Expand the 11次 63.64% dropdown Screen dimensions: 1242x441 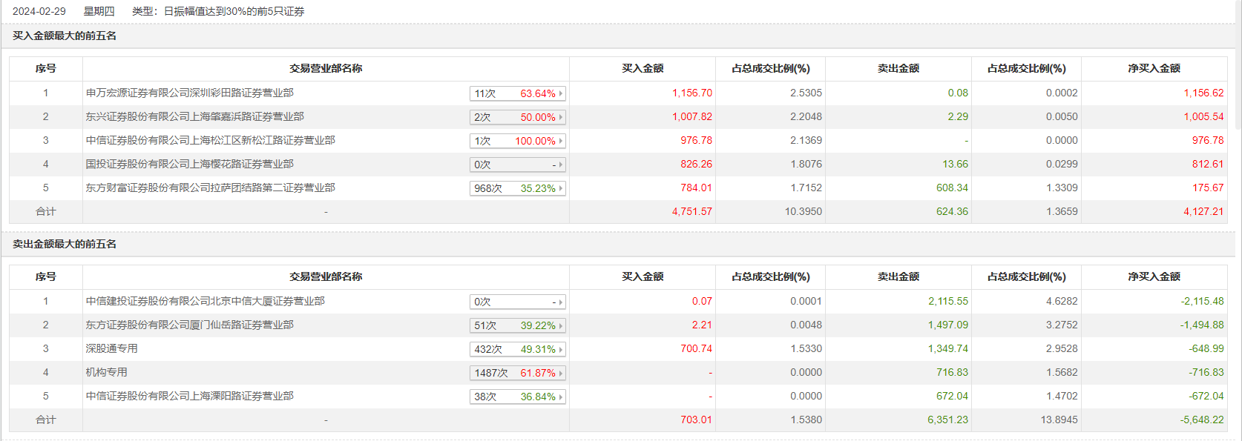tap(518, 93)
